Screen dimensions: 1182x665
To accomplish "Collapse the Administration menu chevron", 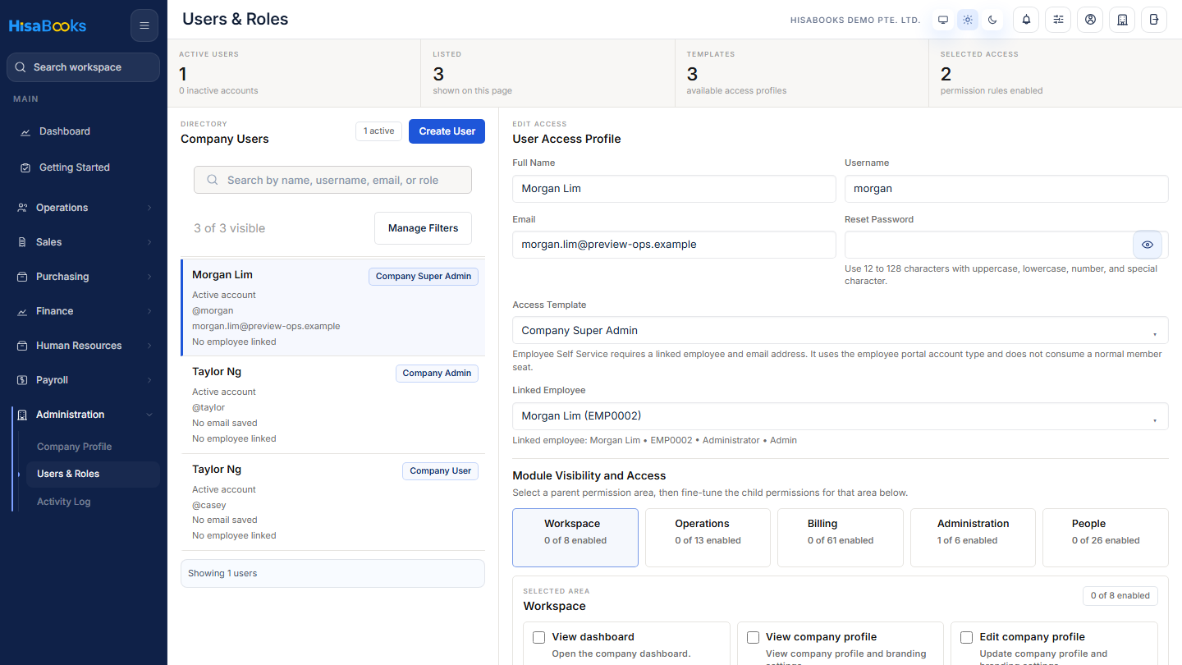I will click(149, 415).
